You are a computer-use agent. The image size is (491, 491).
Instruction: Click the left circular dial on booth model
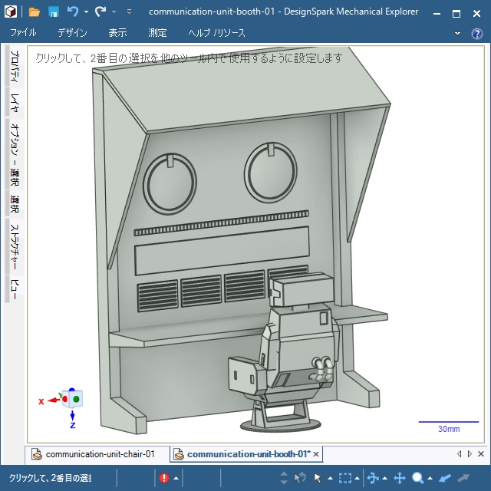[170, 183]
